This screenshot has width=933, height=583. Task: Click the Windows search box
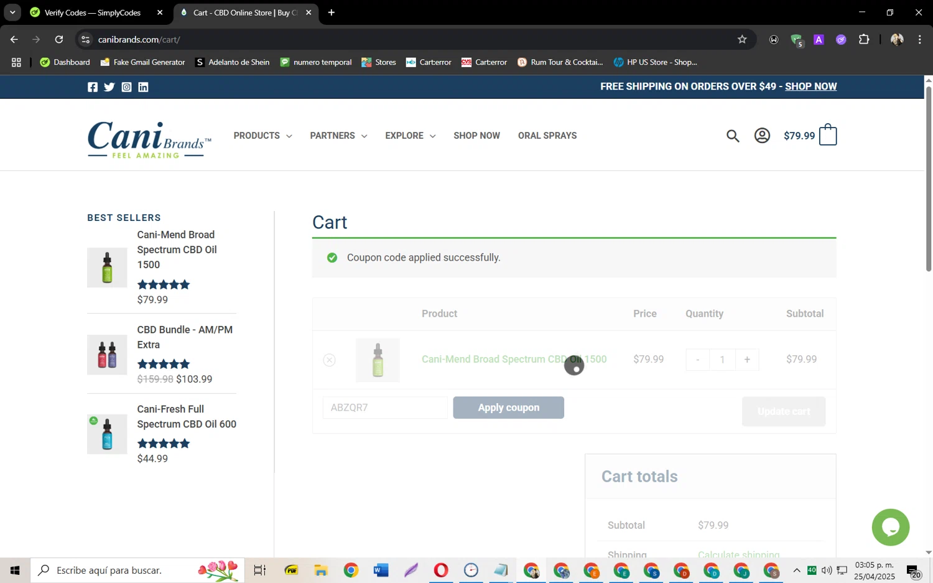click(x=137, y=570)
